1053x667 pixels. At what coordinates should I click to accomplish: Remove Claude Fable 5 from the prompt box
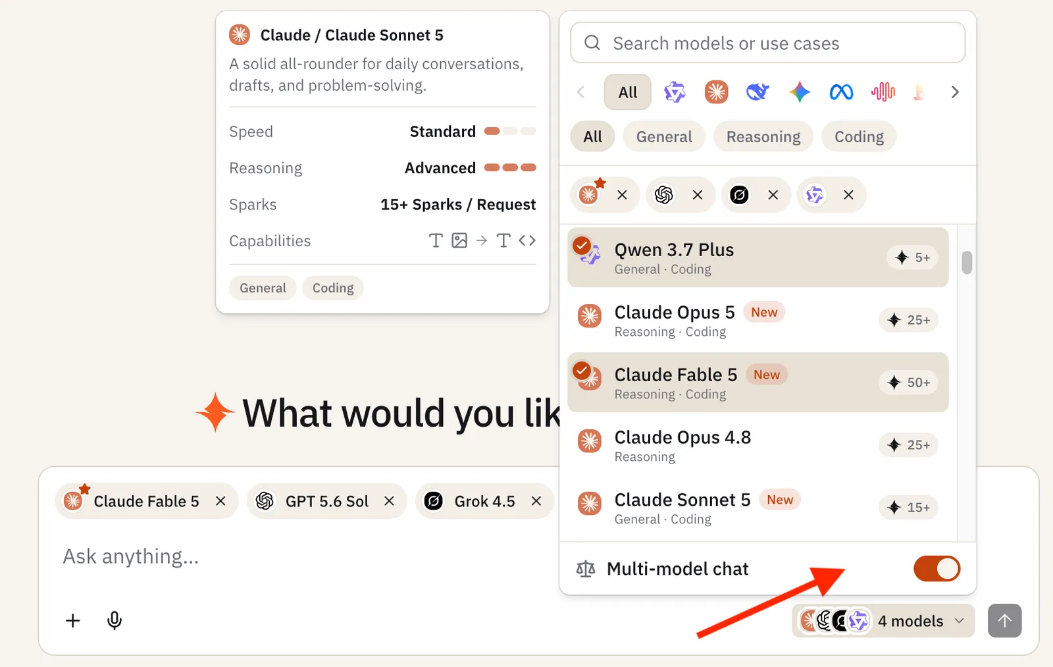220,501
